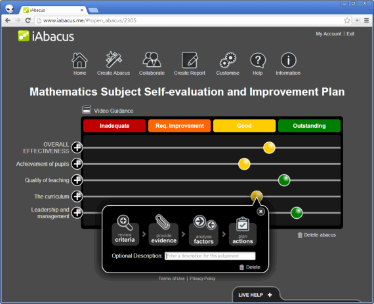Expand OVERALL EFFECTIVENESS plus button
The image size is (374, 304).
pos(77,147)
